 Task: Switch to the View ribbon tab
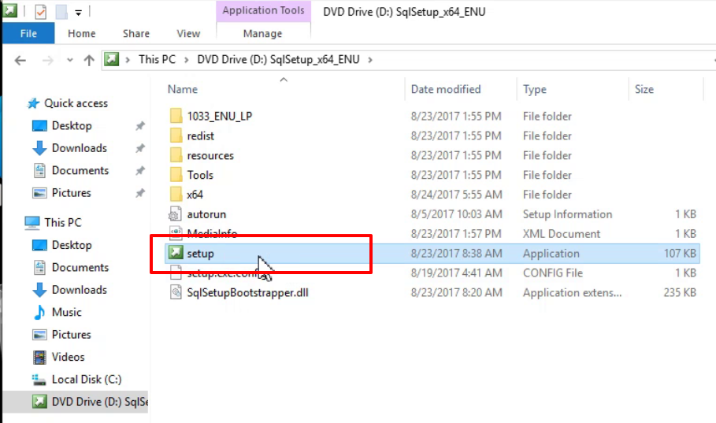pyautogui.click(x=188, y=33)
